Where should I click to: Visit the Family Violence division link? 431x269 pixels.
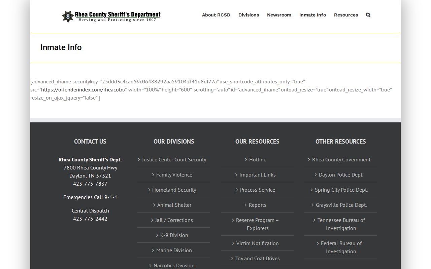174,175
